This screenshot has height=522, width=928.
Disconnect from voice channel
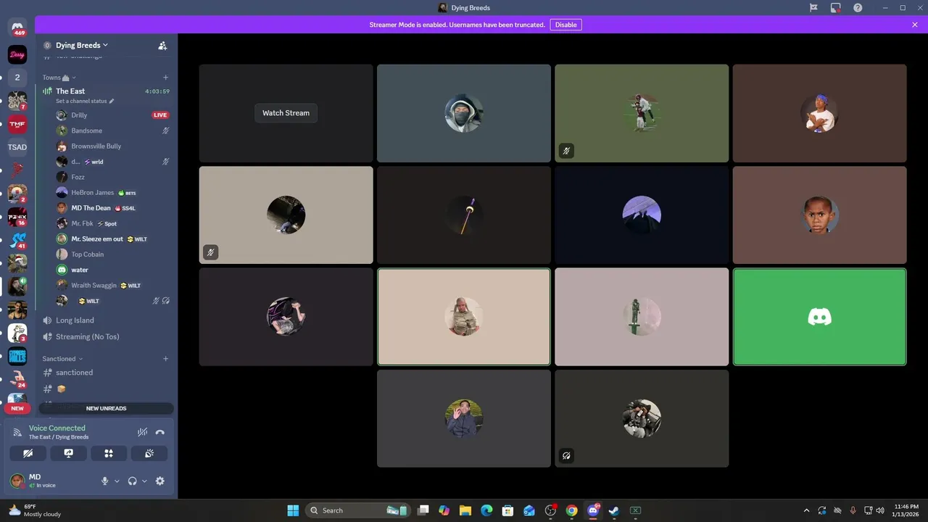pos(160,432)
